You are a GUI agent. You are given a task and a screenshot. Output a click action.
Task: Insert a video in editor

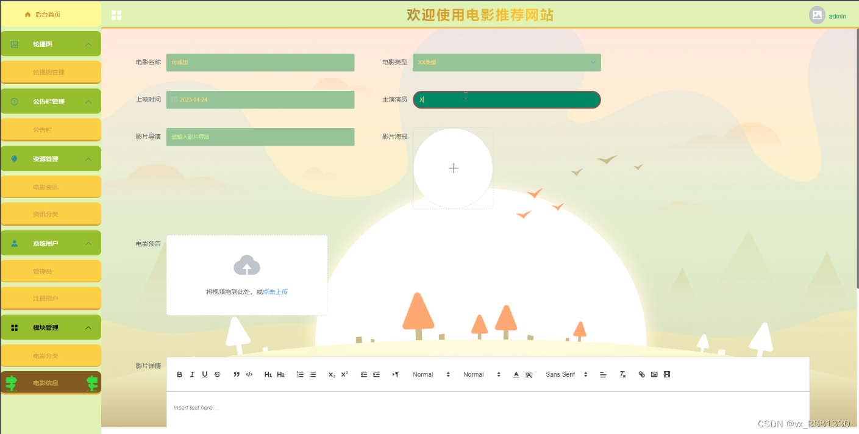(x=667, y=374)
